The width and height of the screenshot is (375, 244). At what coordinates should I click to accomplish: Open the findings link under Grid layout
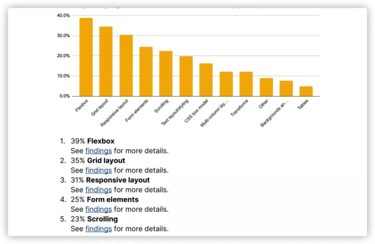pos(98,170)
